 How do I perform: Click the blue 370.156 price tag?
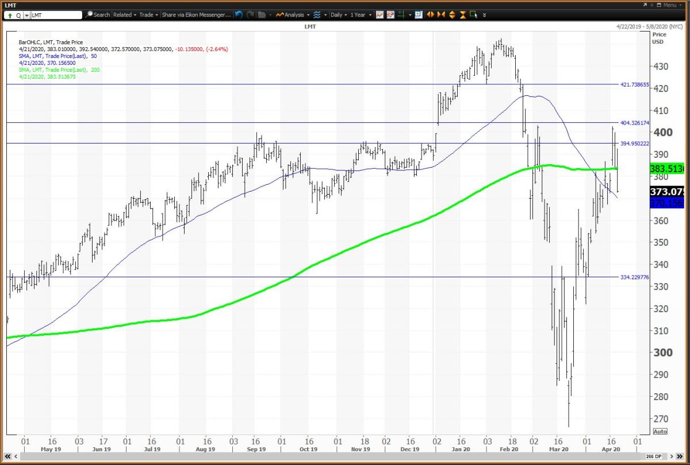667,203
